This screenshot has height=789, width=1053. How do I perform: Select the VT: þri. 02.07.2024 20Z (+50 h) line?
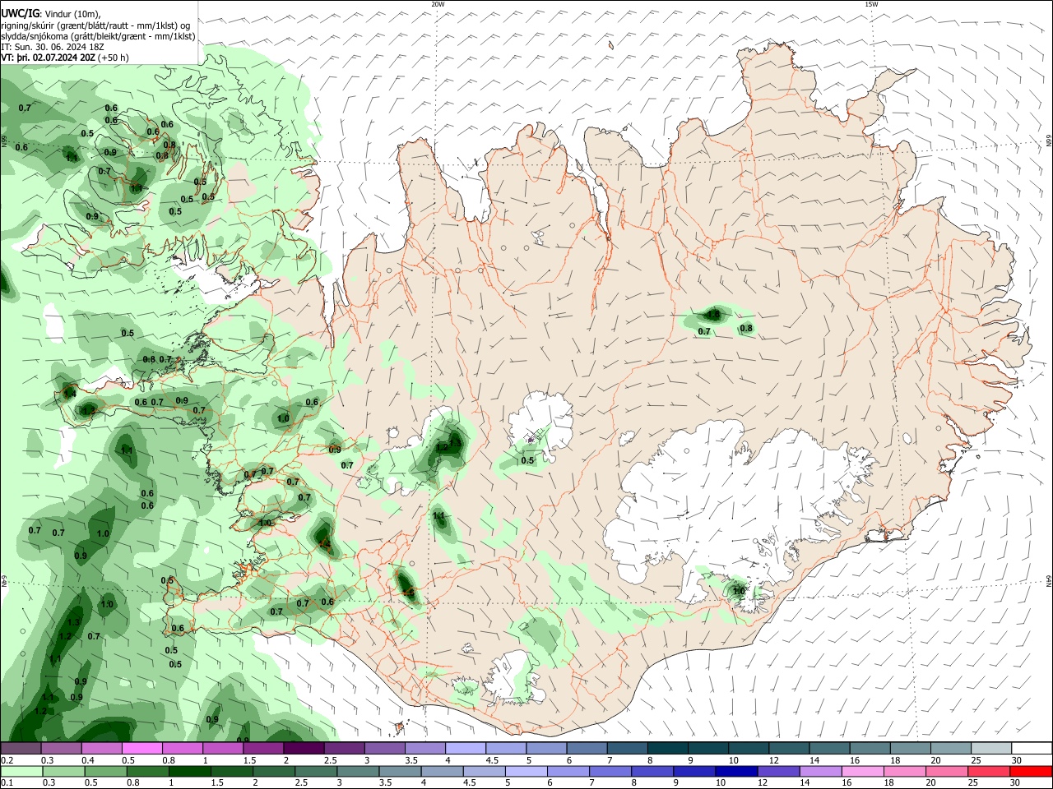(65, 58)
